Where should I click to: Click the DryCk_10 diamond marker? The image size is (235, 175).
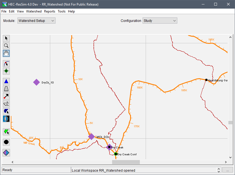pyautogui.click(x=36, y=82)
